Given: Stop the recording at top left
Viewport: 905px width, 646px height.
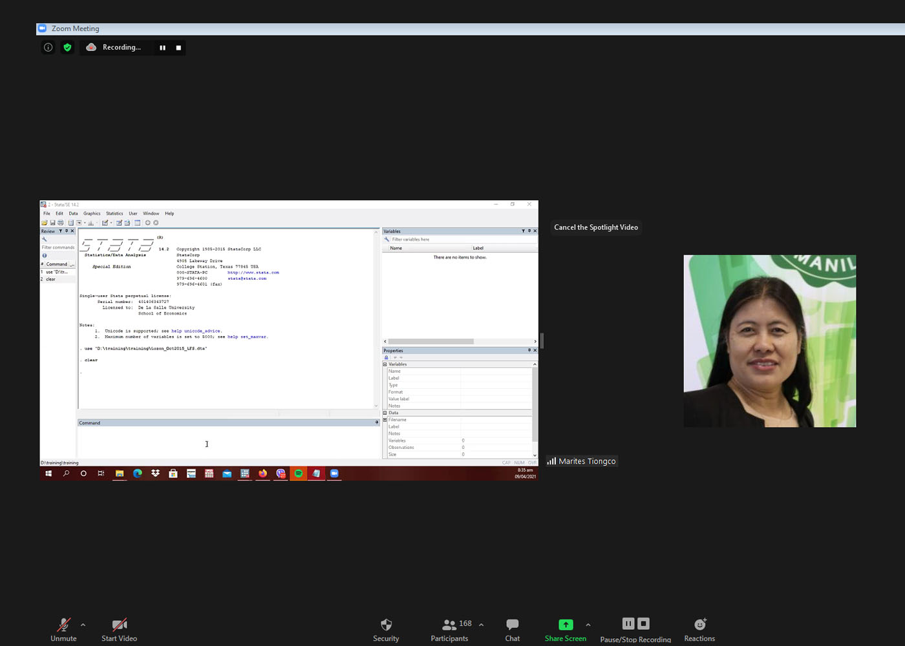Looking at the screenshot, I should [x=178, y=47].
